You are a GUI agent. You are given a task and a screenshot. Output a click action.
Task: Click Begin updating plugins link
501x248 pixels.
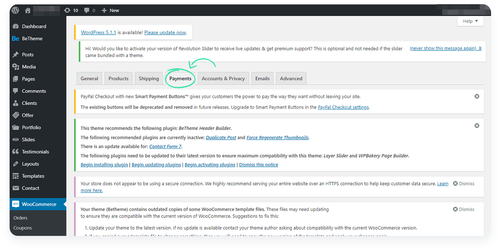tap(156, 165)
